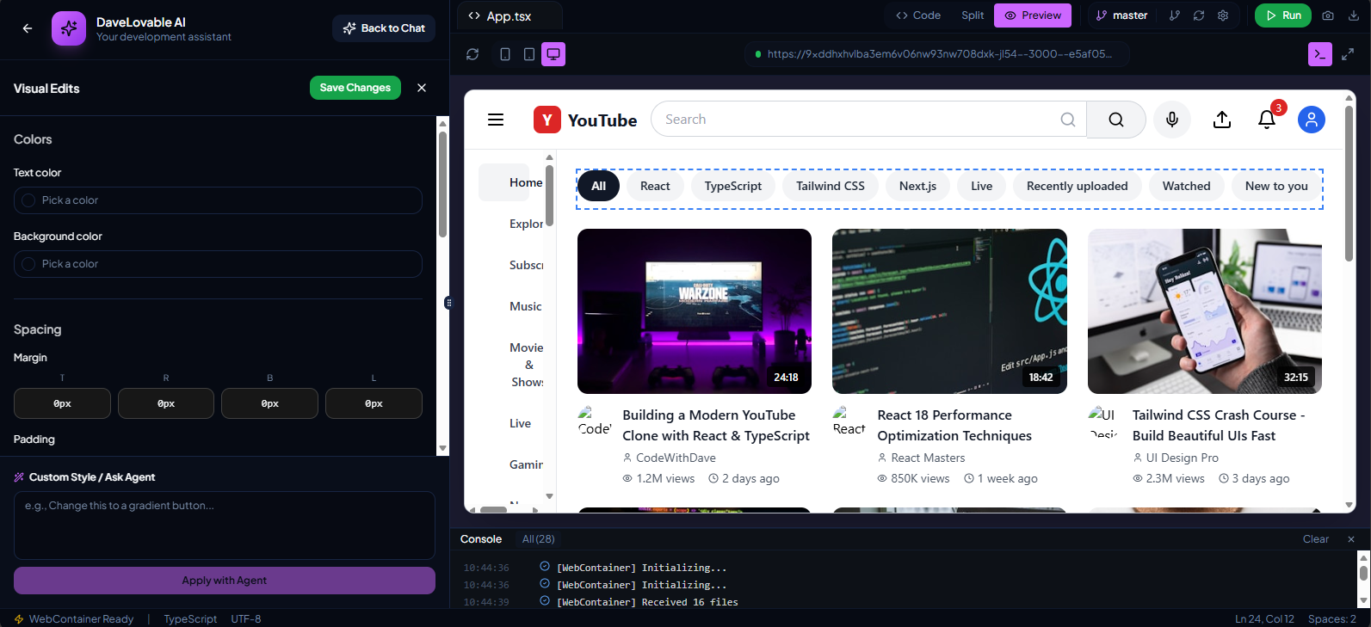This screenshot has height=627, width=1371.
Task: Refresh the preview with the reload icon
Action: click(x=472, y=54)
